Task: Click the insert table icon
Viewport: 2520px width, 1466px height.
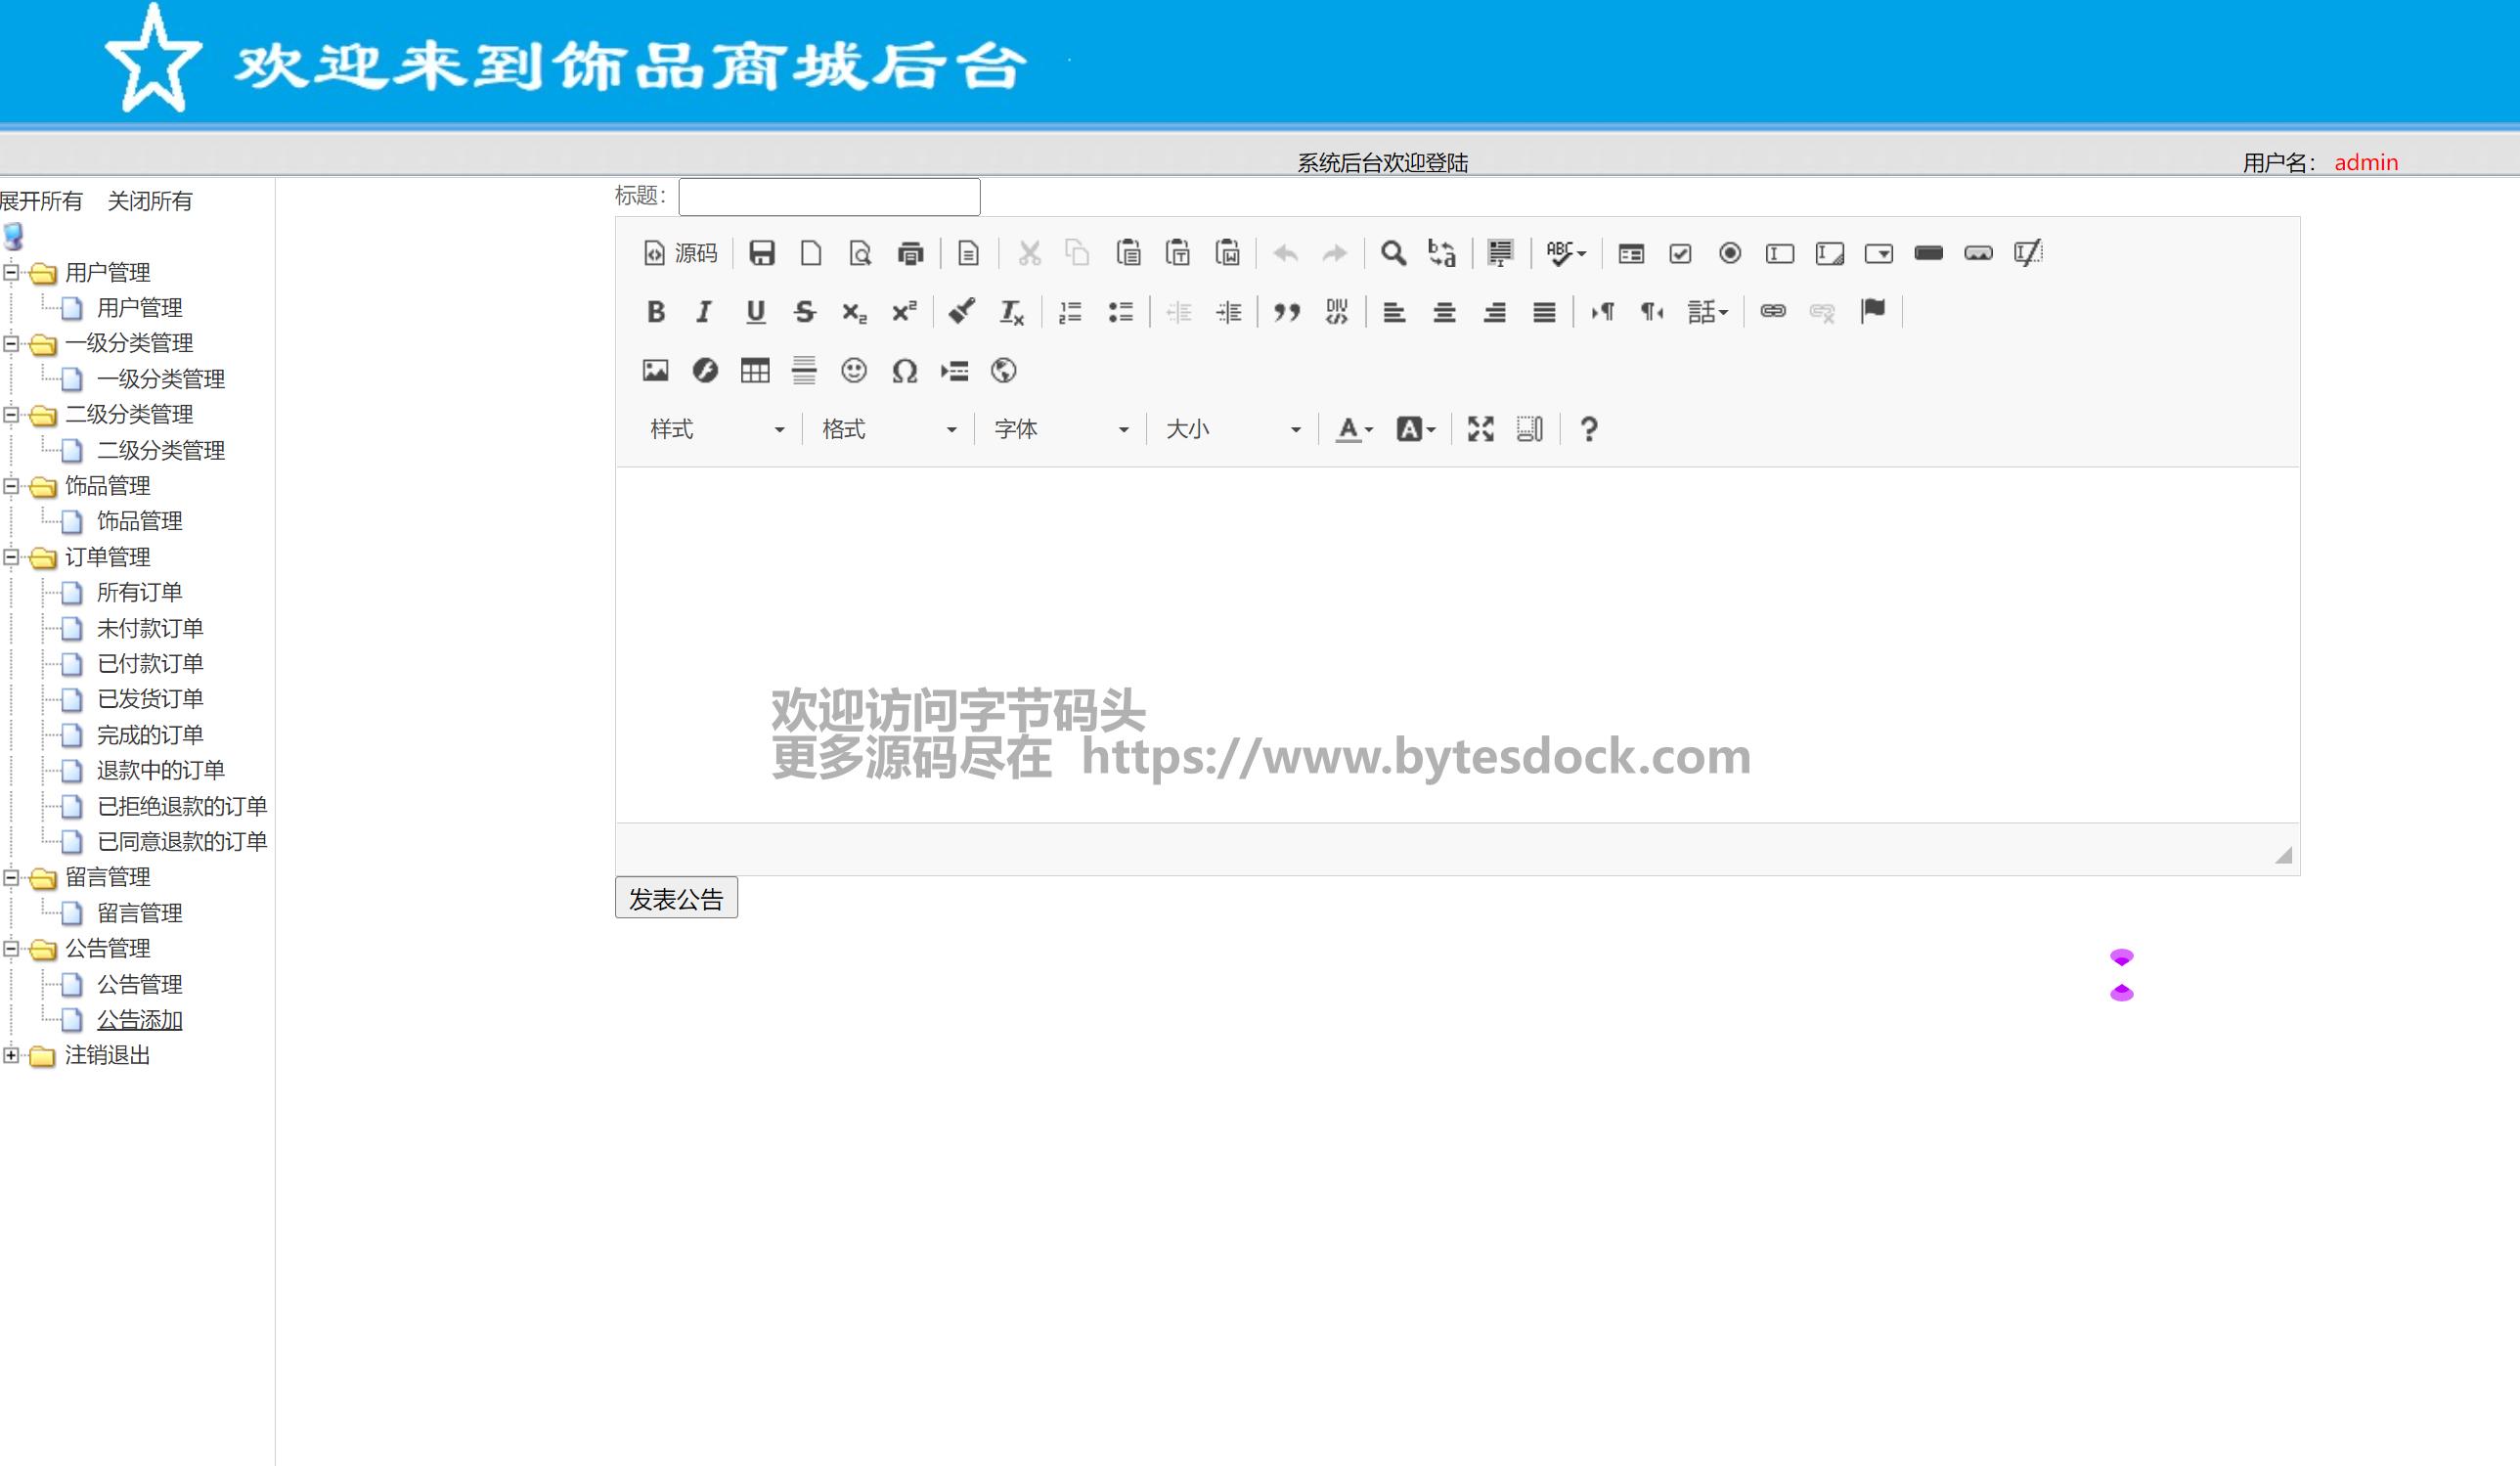Action: [x=755, y=371]
